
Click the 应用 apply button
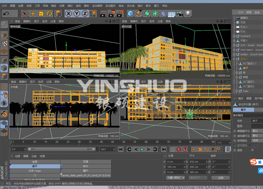pyautogui.click(x=221, y=178)
